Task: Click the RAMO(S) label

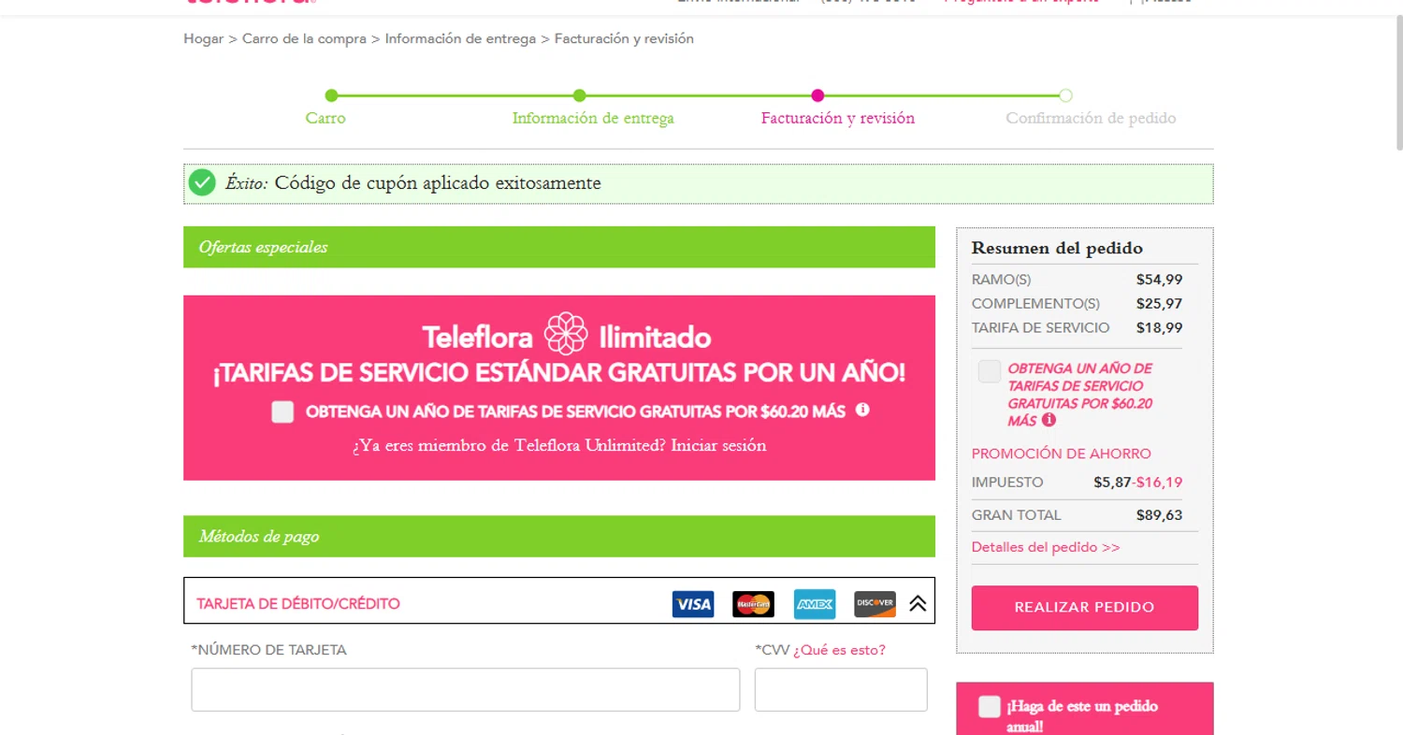Action: coord(1002,280)
